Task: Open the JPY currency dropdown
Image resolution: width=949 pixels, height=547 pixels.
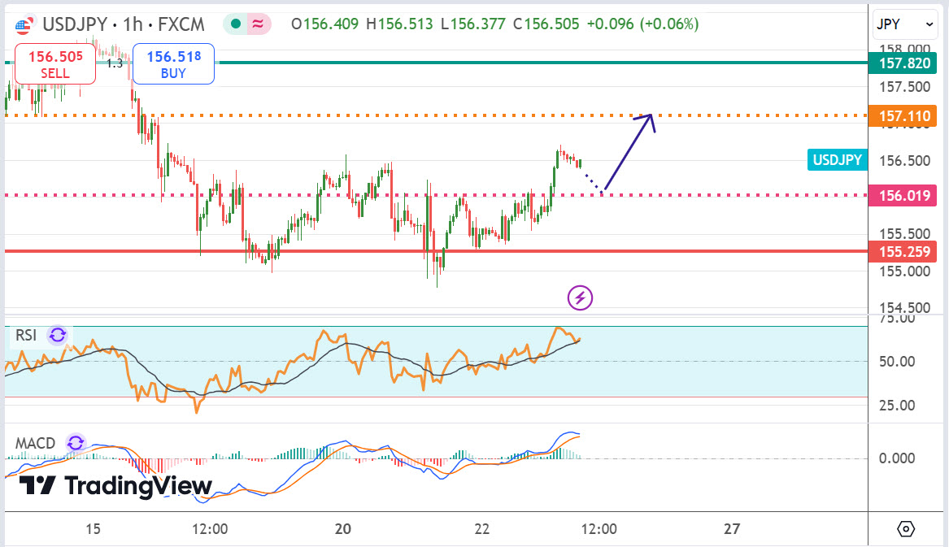Action: click(x=904, y=25)
